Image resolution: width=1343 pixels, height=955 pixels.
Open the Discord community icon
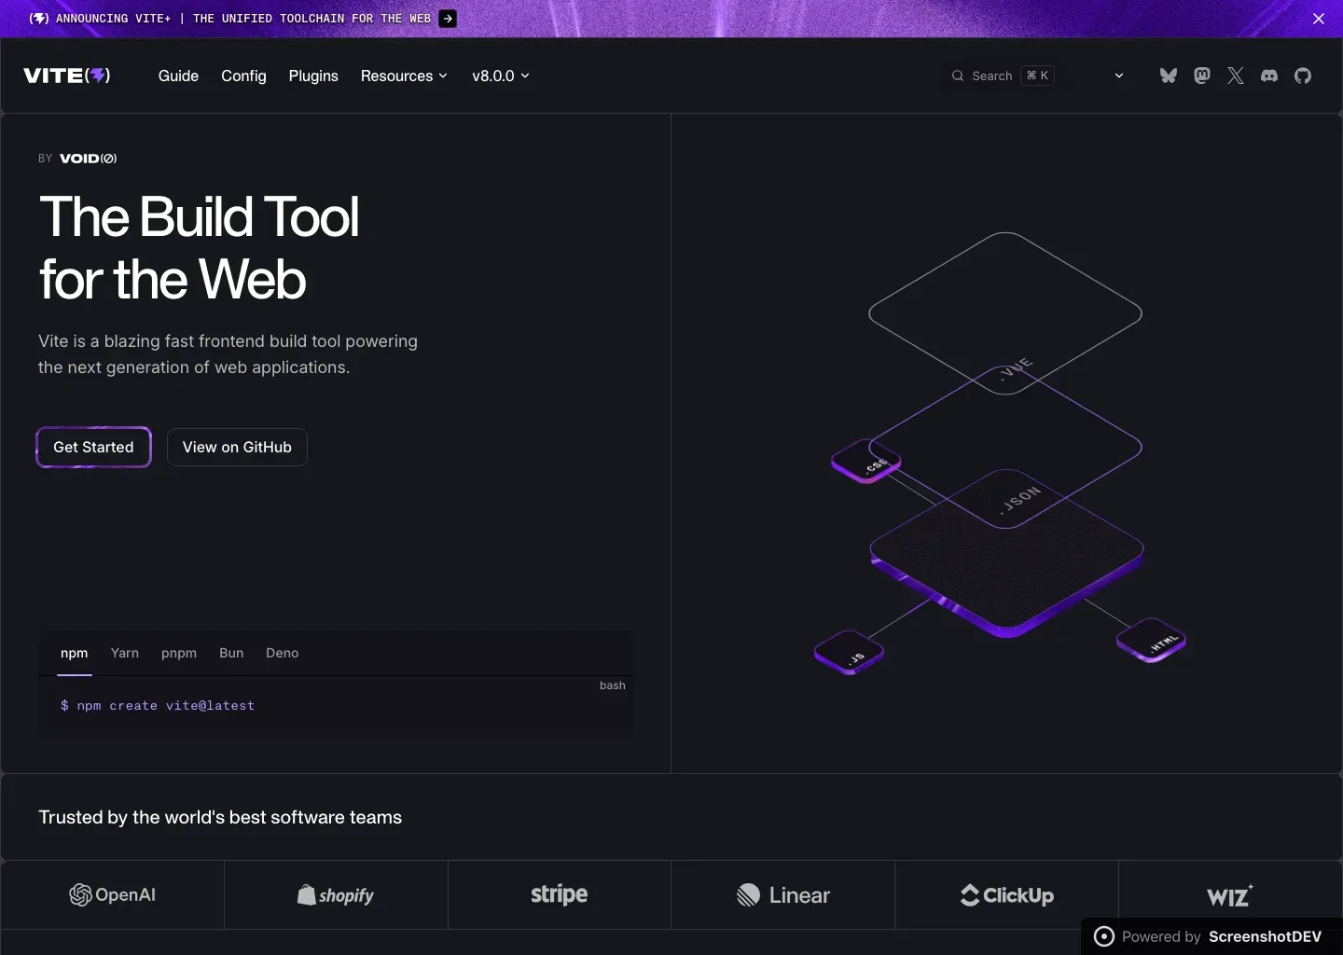point(1269,76)
